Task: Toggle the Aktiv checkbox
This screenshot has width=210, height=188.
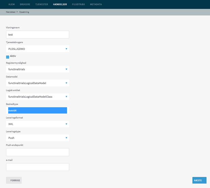Action: click(x=7, y=57)
